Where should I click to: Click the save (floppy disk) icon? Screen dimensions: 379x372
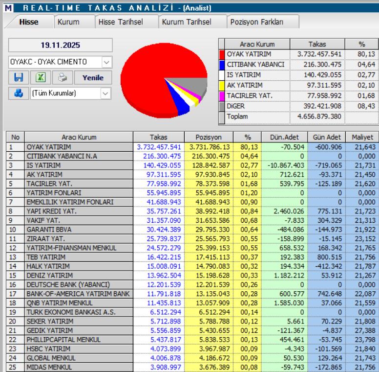tap(19, 77)
